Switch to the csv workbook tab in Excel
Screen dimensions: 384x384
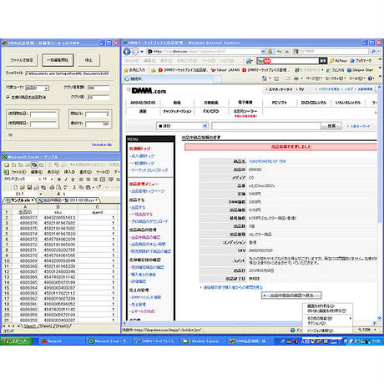[68, 200]
